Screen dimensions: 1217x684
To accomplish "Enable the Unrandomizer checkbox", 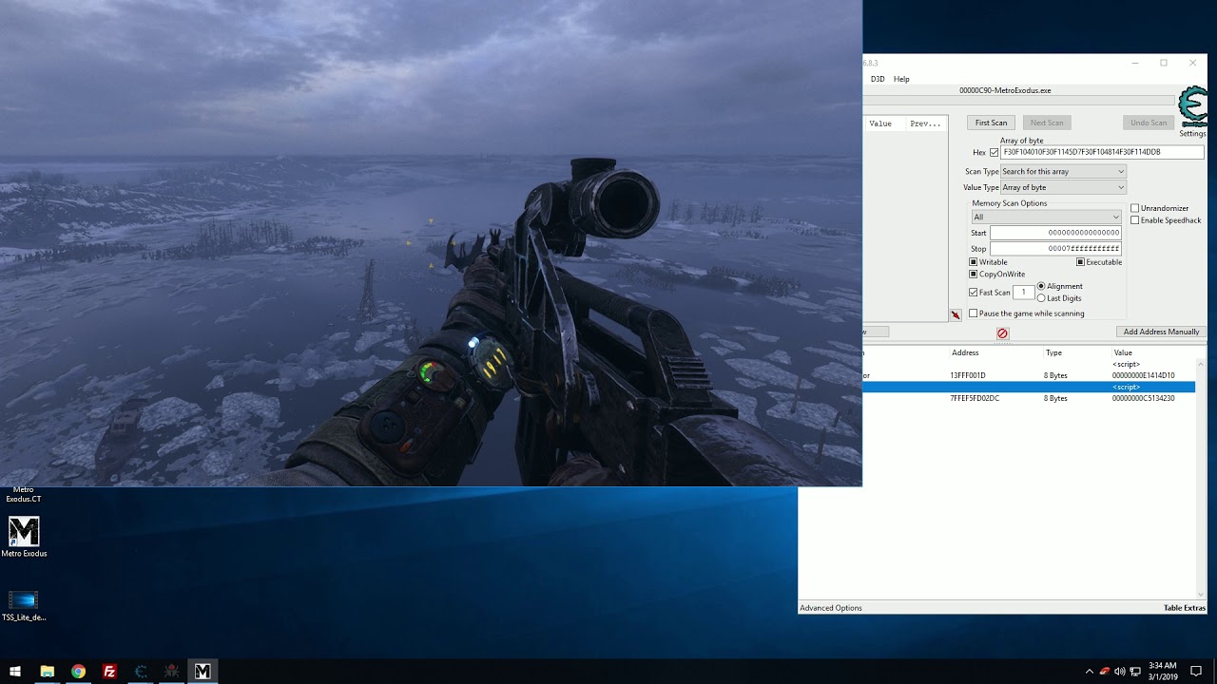I will (x=1134, y=208).
